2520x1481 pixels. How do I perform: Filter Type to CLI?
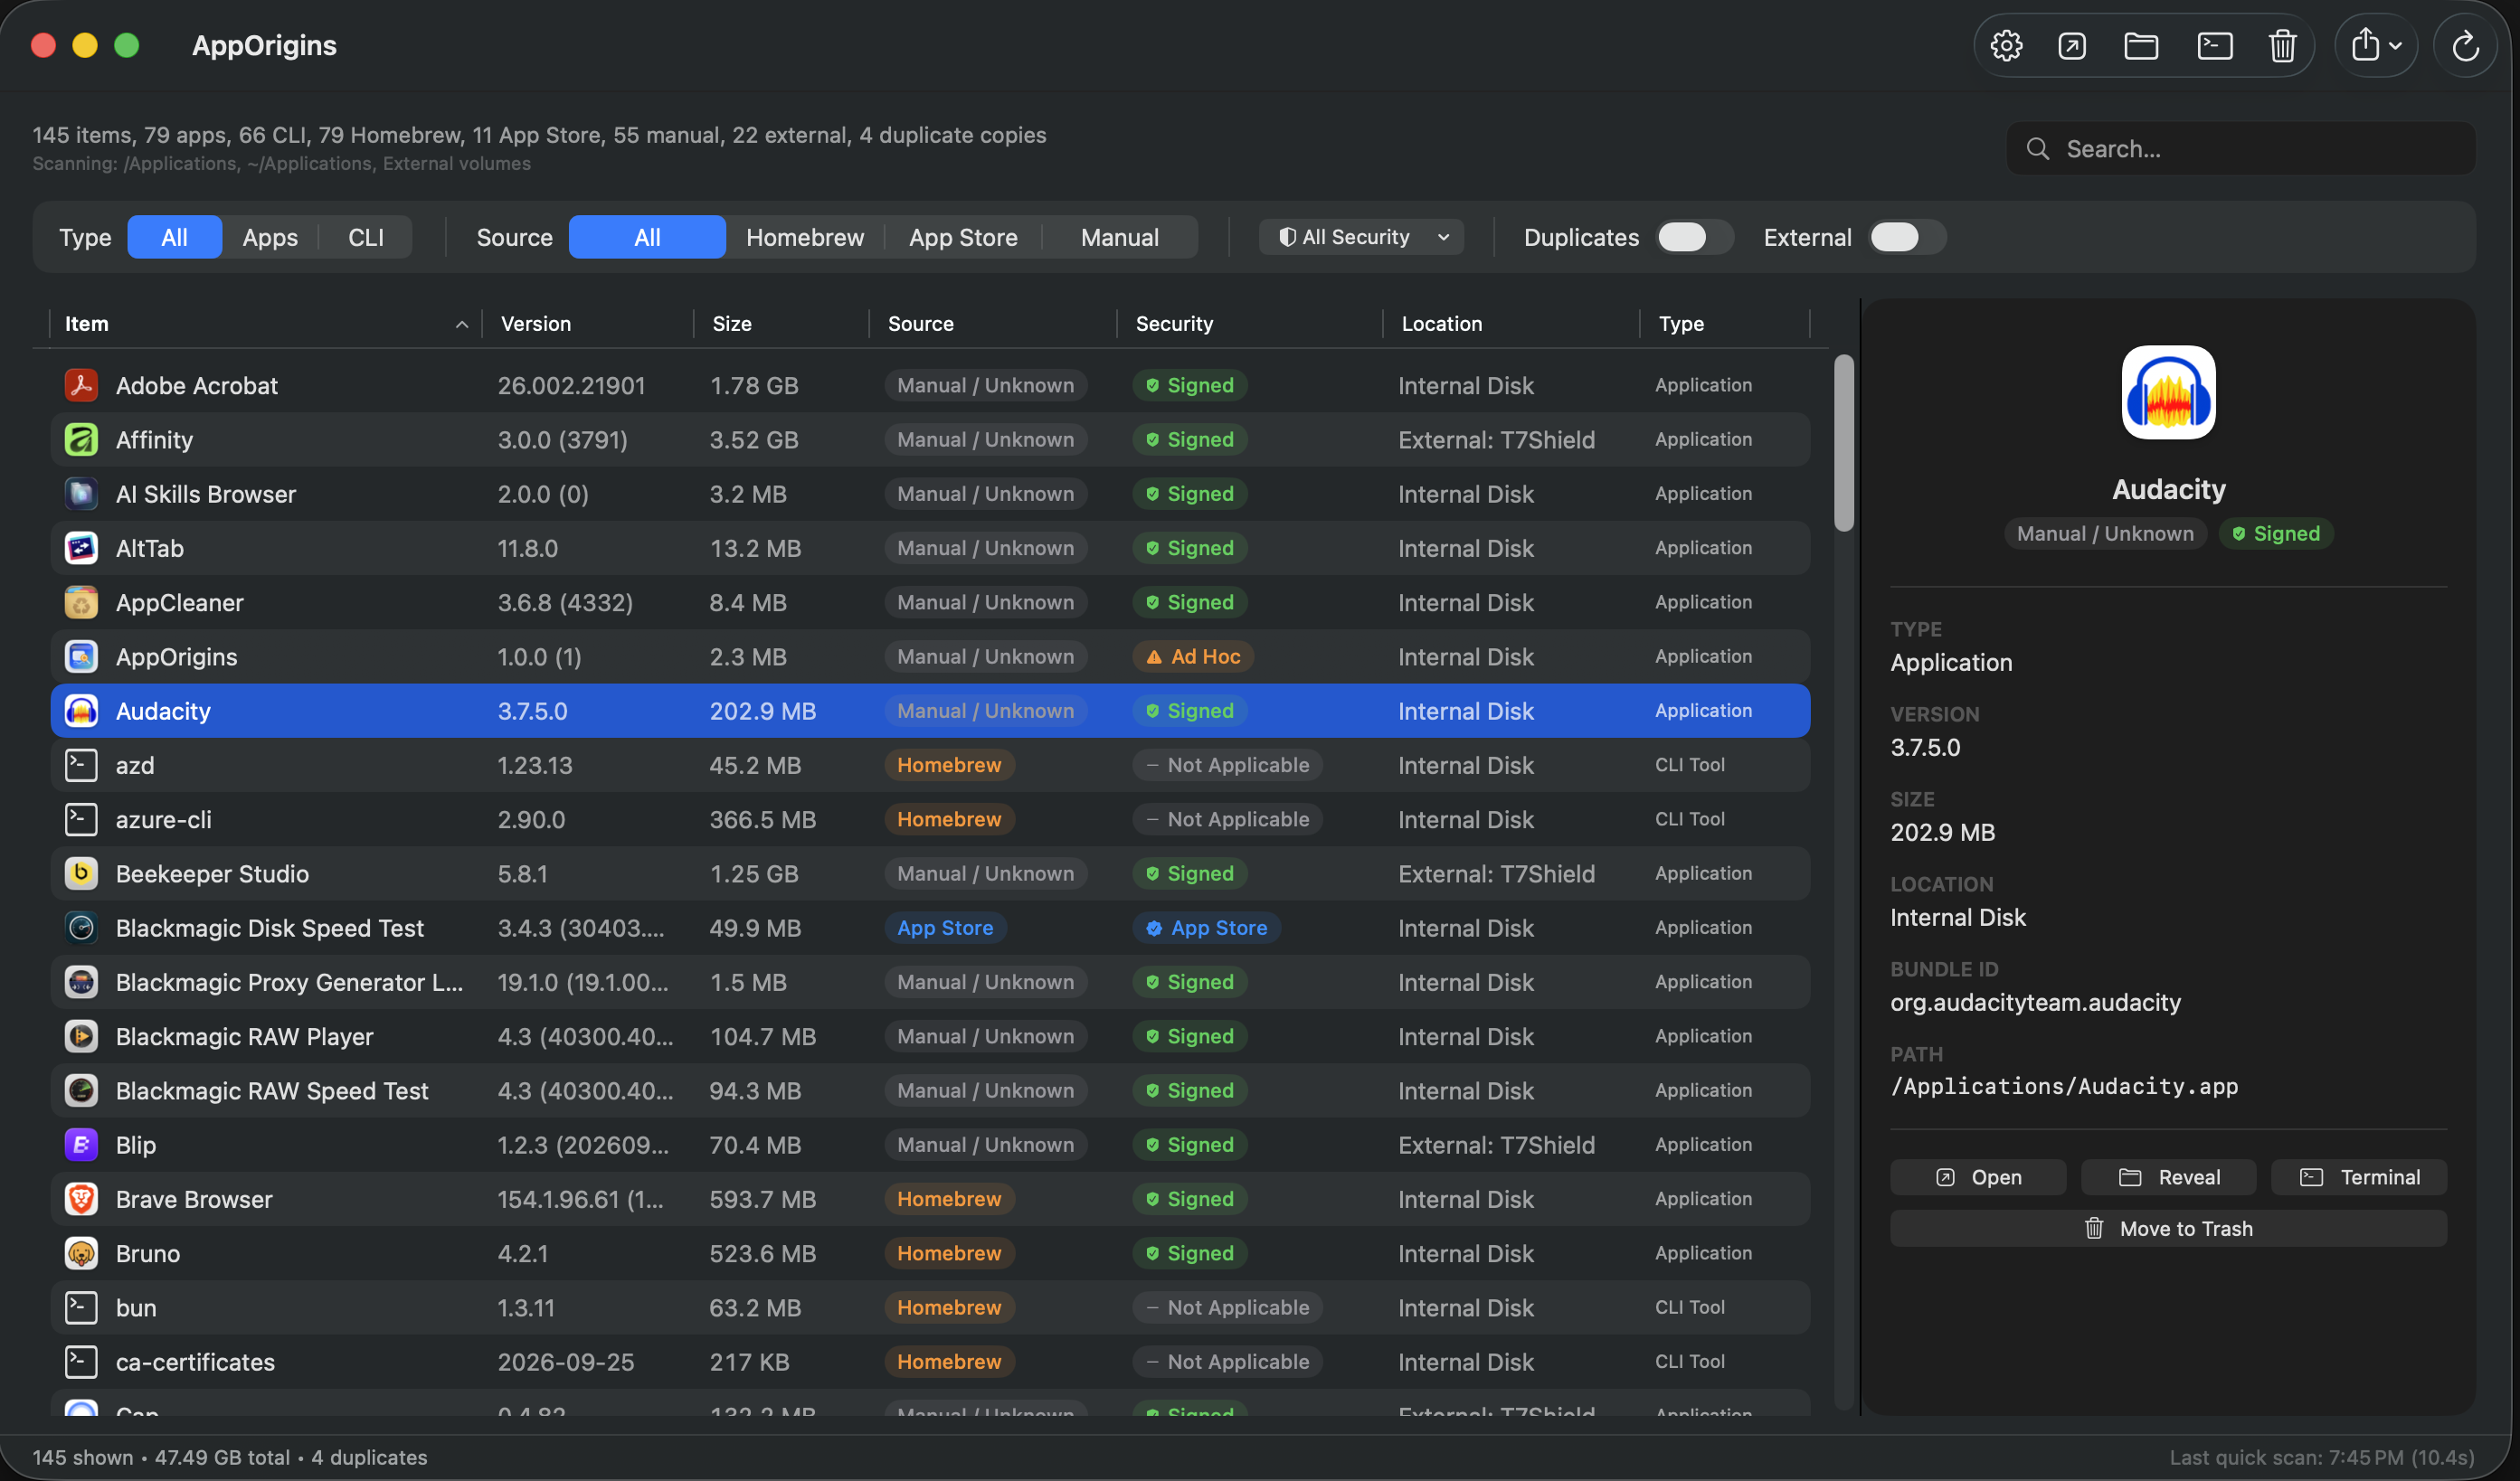pyautogui.click(x=366, y=238)
